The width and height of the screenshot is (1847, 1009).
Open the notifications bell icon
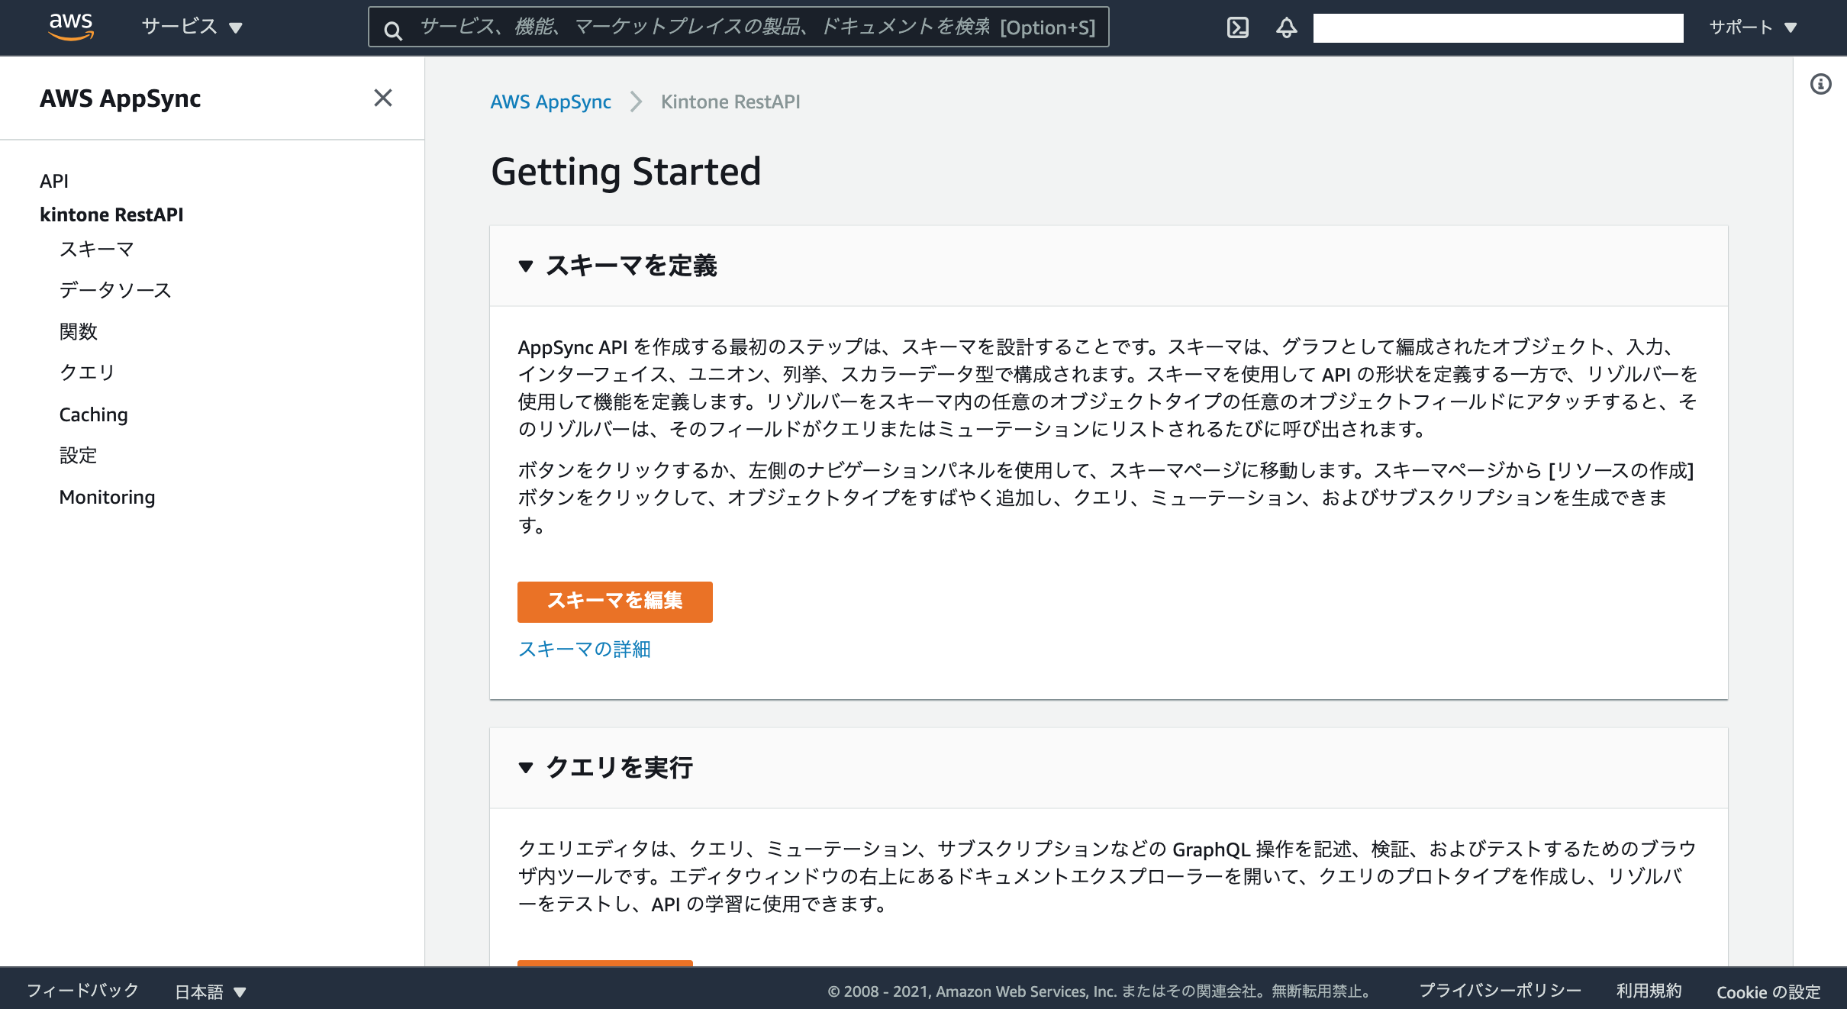pos(1286,27)
